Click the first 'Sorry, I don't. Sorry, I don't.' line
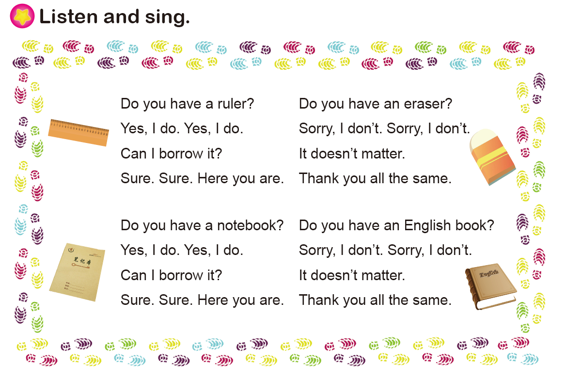Viewport: 566px width, 380px height. click(x=385, y=129)
